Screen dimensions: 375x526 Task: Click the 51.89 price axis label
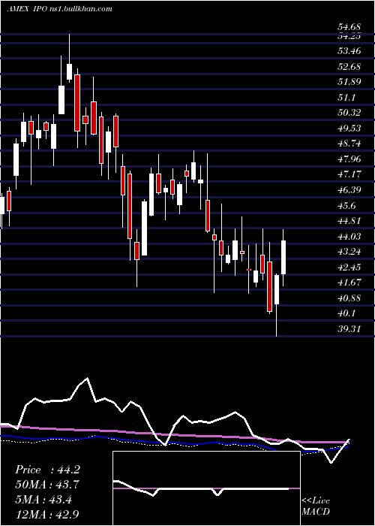coord(349,82)
